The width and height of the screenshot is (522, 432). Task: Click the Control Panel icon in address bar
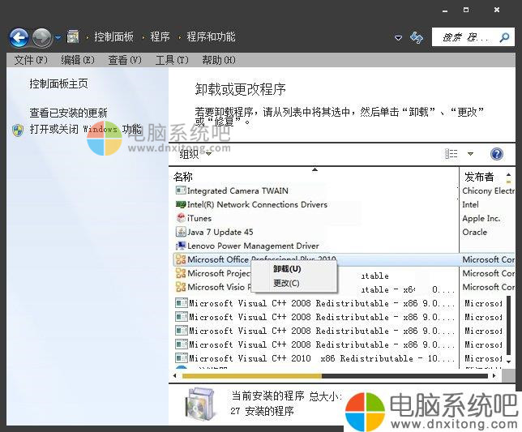[x=73, y=36]
